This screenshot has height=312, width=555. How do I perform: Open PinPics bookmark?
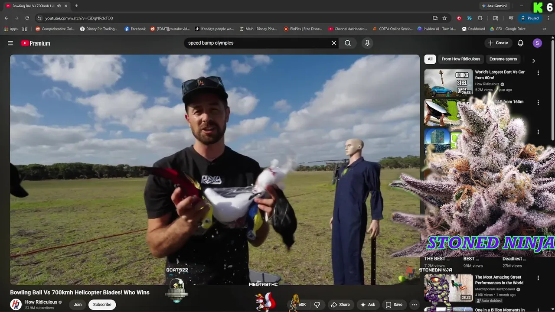[x=303, y=29]
